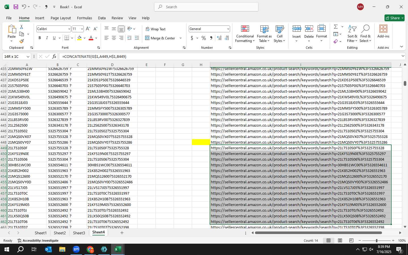Viewport: 408px width, 255px height.
Task: Expand the formula bar
Action: (403, 56)
